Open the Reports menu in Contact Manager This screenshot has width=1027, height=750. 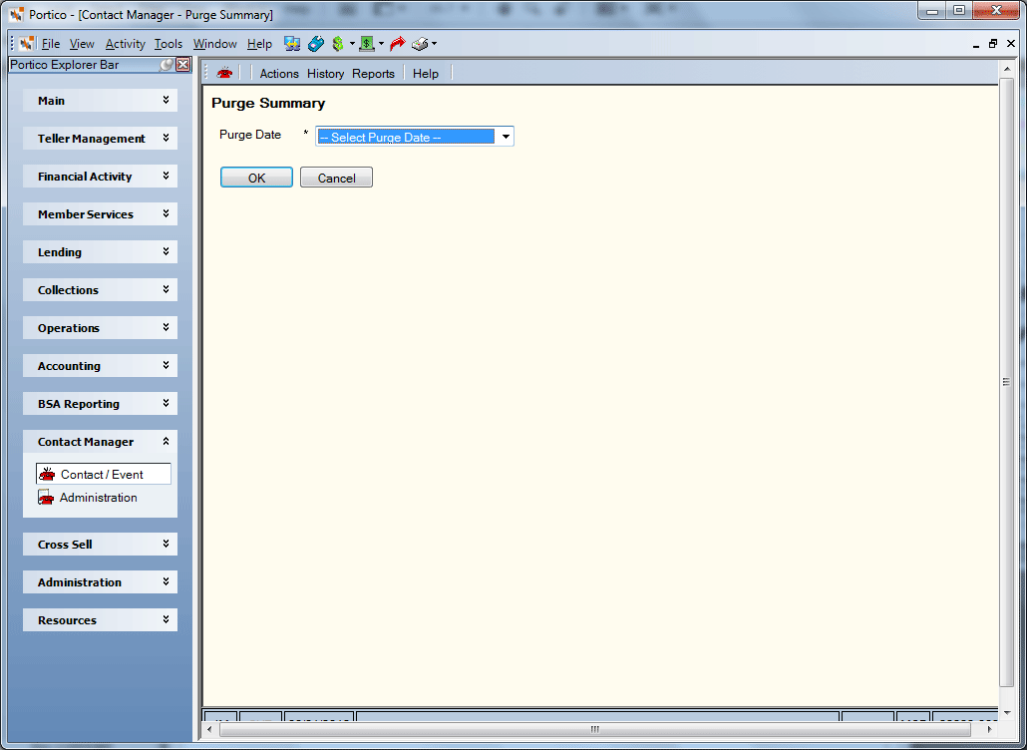(373, 74)
